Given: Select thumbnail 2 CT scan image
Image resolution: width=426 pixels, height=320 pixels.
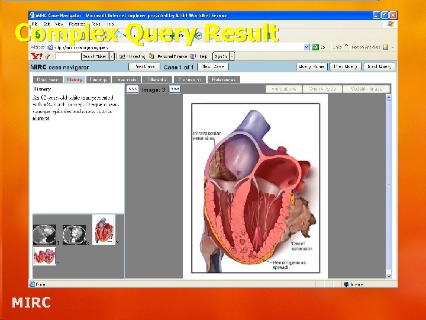Looking at the screenshot, I should tap(74, 235).
